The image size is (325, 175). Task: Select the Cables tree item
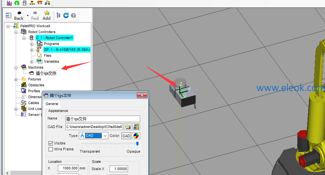33,103
